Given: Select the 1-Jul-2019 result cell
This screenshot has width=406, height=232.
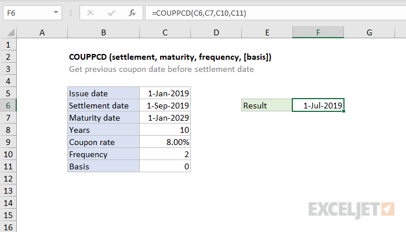Looking at the screenshot, I should [x=318, y=105].
